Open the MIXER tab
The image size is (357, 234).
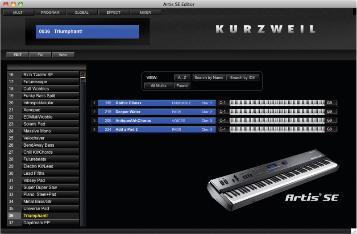145,12
